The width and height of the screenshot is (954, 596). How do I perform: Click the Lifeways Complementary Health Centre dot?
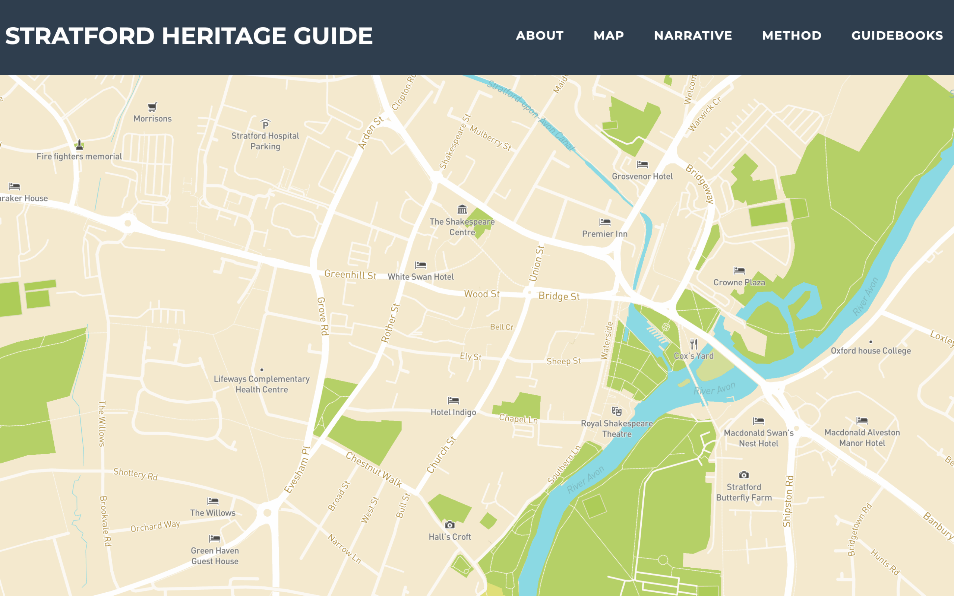pos(262,370)
